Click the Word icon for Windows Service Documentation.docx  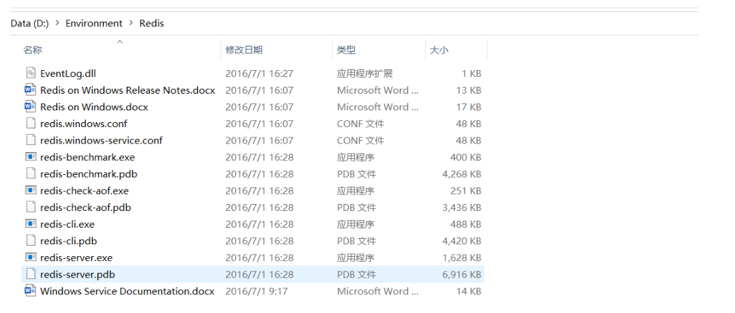point(31,291)
